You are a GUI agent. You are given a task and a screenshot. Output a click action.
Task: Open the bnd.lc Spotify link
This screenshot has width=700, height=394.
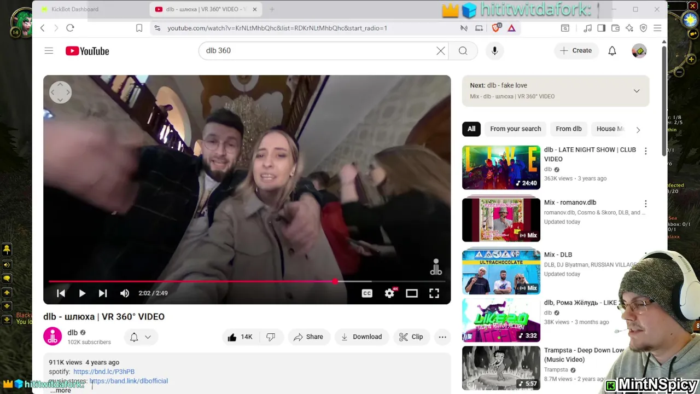point(104,372)
